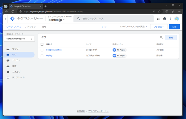Tick the select-all checkbox in the header
Viewport: 186px width, 119px height.
pos(42,44)
